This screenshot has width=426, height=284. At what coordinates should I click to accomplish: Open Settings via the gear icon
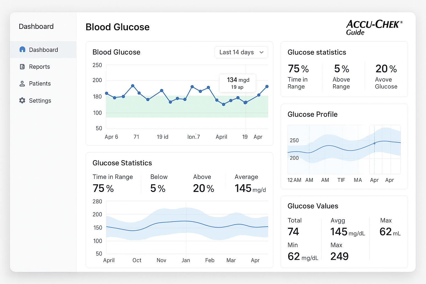click(x=22, y=100)
